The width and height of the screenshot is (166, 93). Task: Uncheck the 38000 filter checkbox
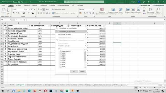61,53
